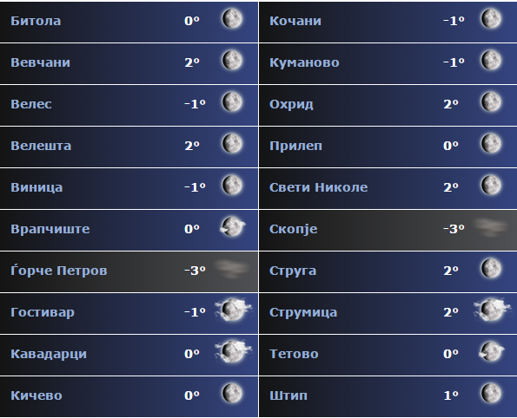Viewport: 517px width, 418px height.
Task: Click the cloudy moon icon for Гостивар
Action: 233,310
